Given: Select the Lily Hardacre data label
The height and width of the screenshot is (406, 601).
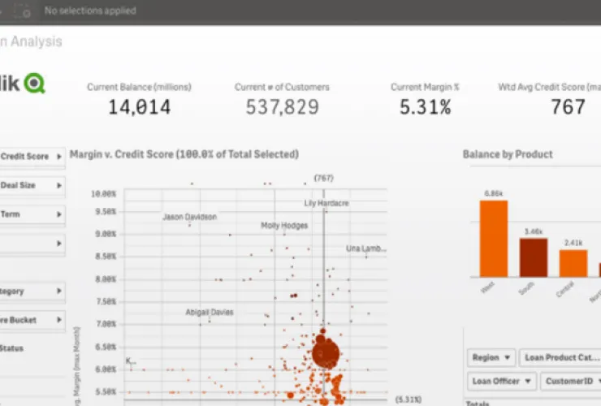Looking at the screenshot, I should (x=326, y=203).
